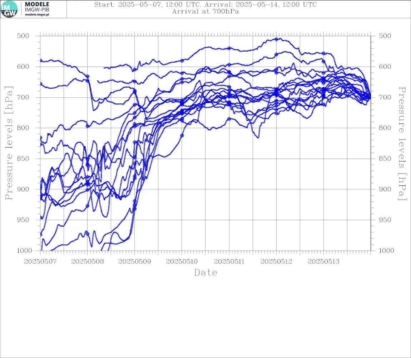
Task: Click the 'Date' x-axis title
Action: (x=206, y=272)
